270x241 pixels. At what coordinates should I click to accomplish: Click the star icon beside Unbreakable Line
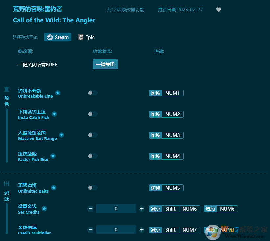[x=58, y=93]
